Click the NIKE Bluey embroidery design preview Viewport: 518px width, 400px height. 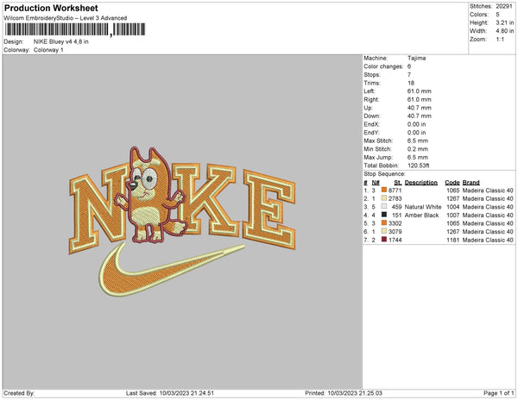click(182, 222)
